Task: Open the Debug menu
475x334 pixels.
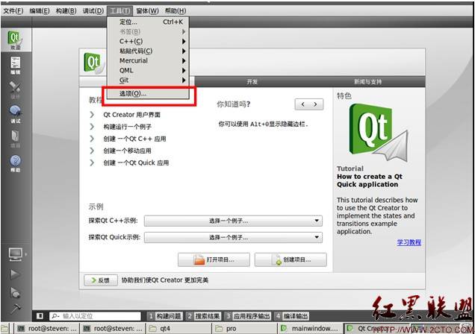Action: 93,11
